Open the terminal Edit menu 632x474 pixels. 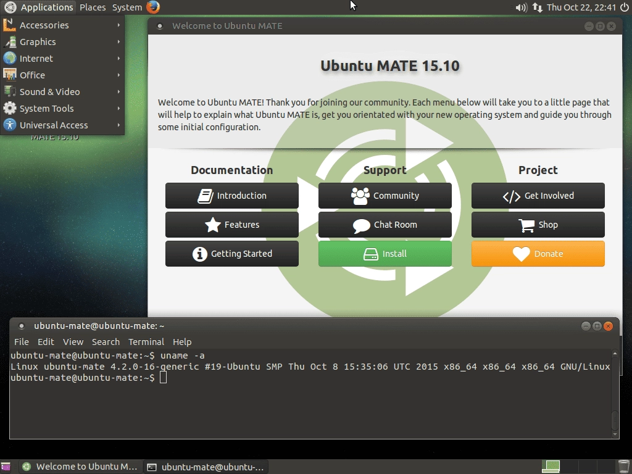click(46, 342)
